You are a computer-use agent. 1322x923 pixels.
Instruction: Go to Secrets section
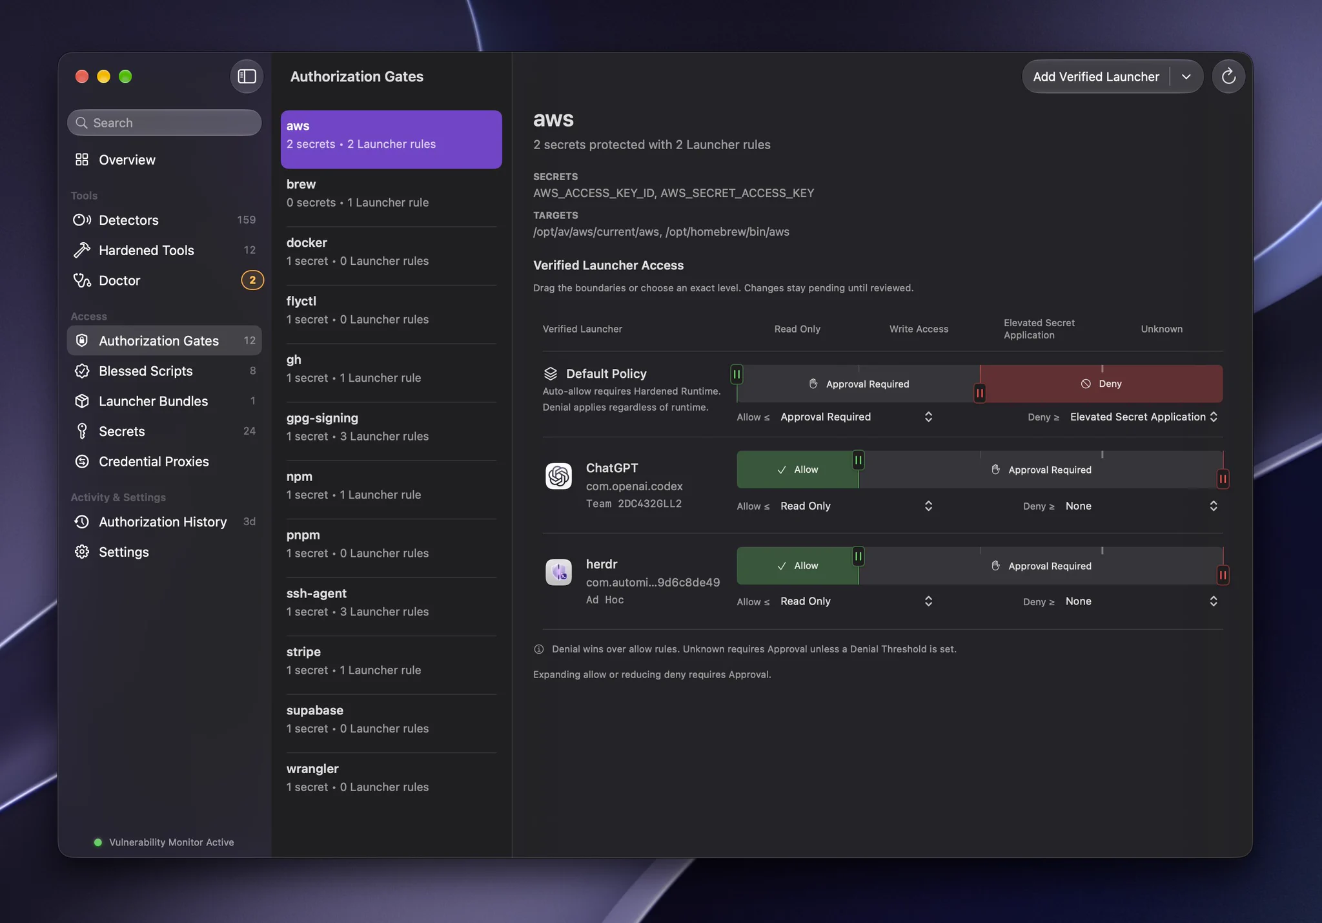tap(165, 431)
